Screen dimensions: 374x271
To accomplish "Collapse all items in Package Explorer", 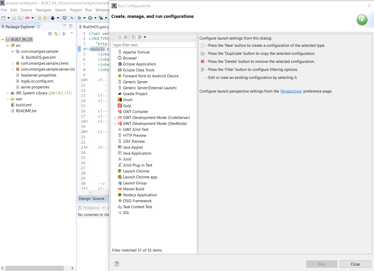I will tap(50, 34).
